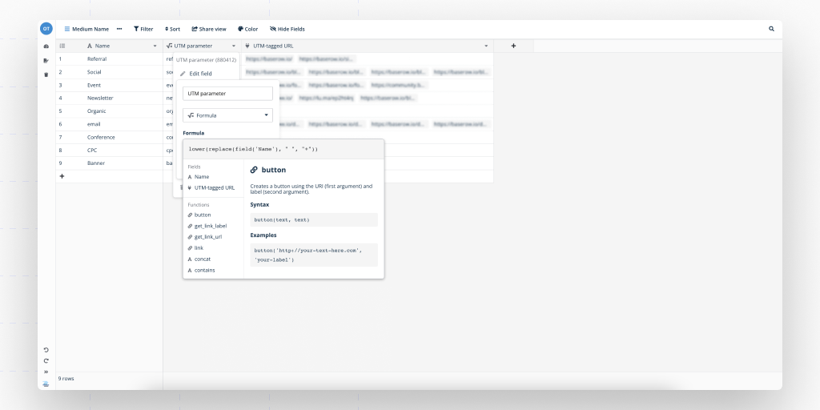Open Medium Name view options ellipsis
The image size is (820, 410).
click(119, 29)
